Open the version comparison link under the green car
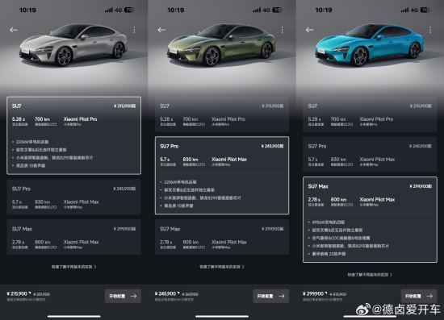 [222, 267]
